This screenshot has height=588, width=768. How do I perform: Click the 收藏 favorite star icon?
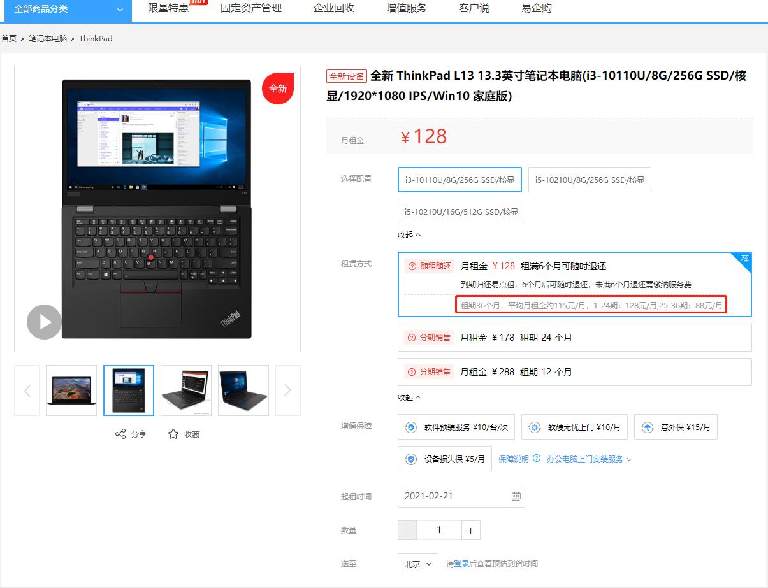click(172, 434)
